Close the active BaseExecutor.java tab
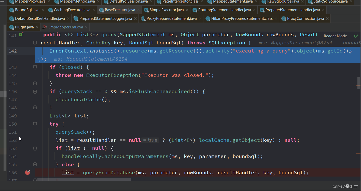Screen dimensions: 361x191 [x=139, y=10]
